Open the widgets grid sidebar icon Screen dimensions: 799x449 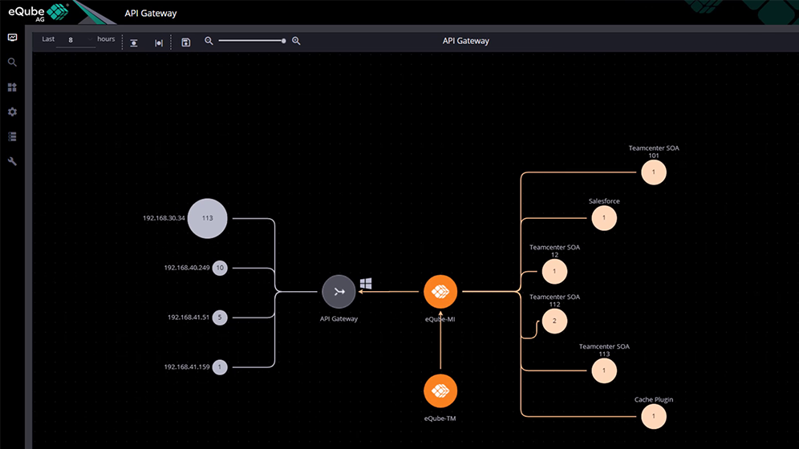point(12,87)
